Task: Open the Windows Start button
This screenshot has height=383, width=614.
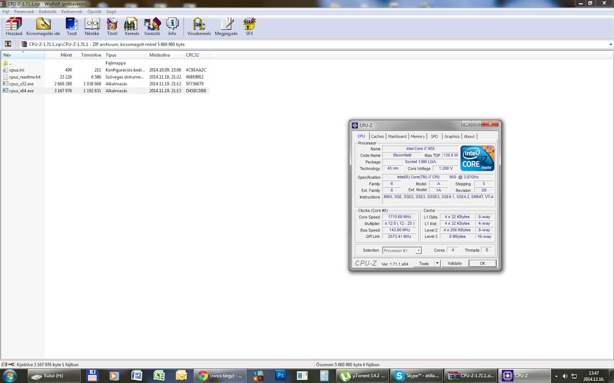Action: point(9,376)
